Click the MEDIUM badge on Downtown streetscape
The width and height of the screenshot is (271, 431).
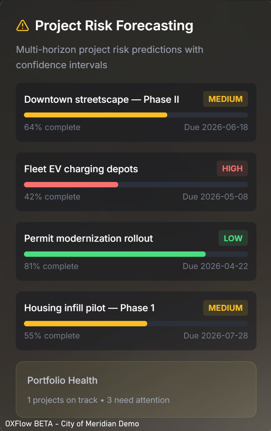point(225,99)
